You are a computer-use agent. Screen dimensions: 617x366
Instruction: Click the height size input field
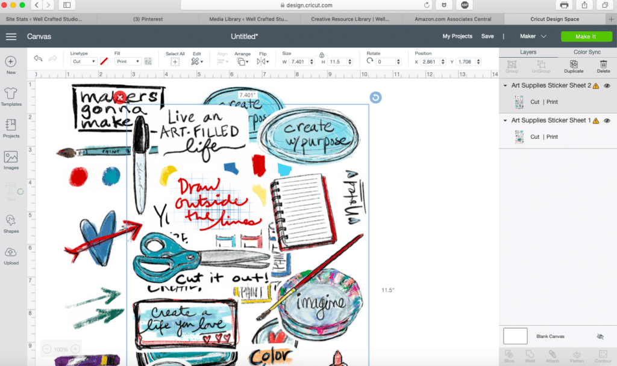pos(337,61)
